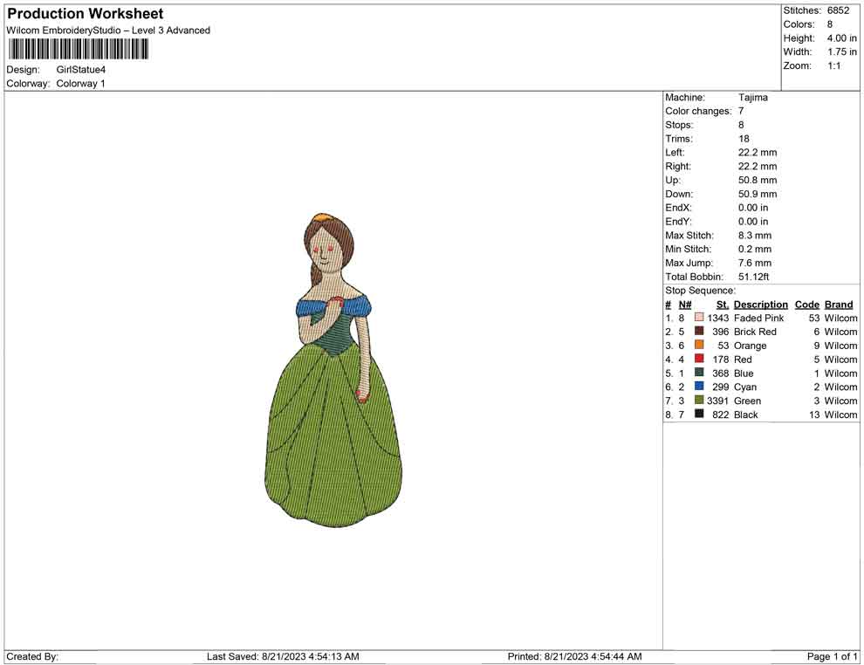Click the St. stitch count column header
This screenshot has height=665, width=864.
click(x=722, y=305)
